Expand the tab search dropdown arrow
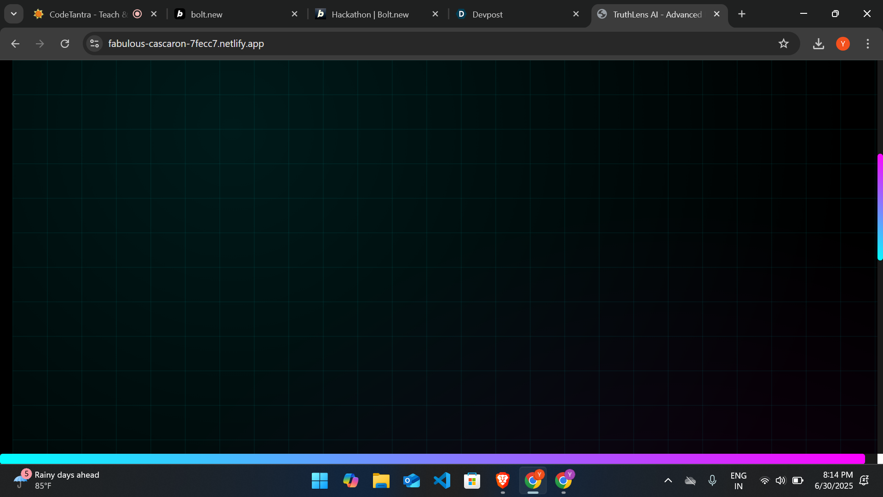 [14, 14]
